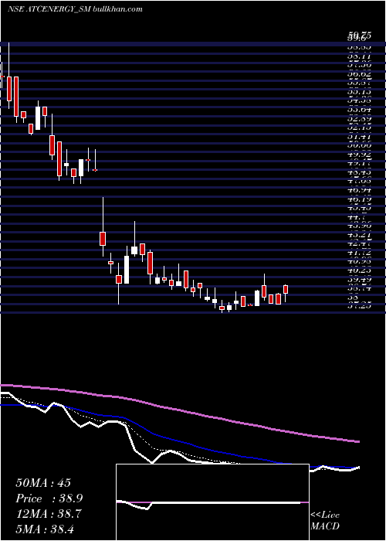Viewport: 386px width, 541px height.
Task: Select the 5MA : 38.4 readout
Action: tap(45, 529)
